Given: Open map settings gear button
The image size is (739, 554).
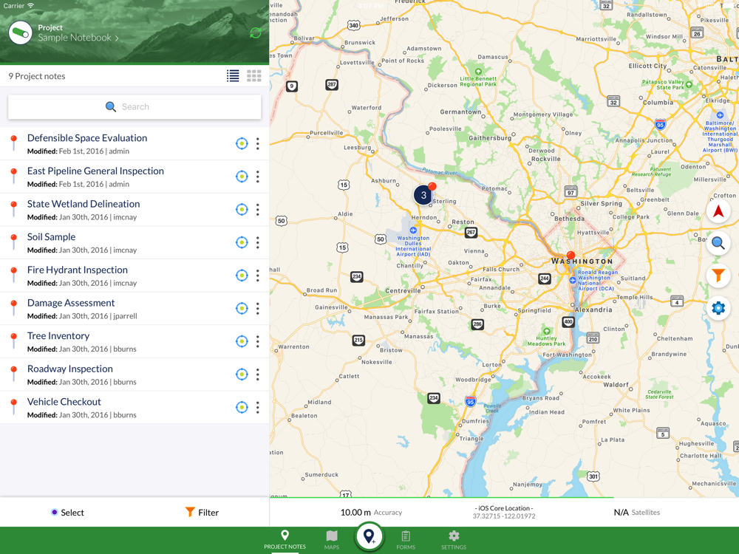Looking at the screenshot, I should 718,308.
